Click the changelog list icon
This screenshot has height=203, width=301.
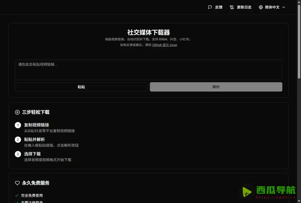(x=232, y=7)
